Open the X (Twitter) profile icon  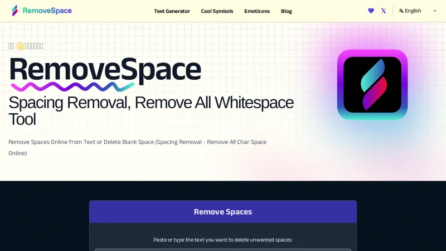(x=384, y=11)
